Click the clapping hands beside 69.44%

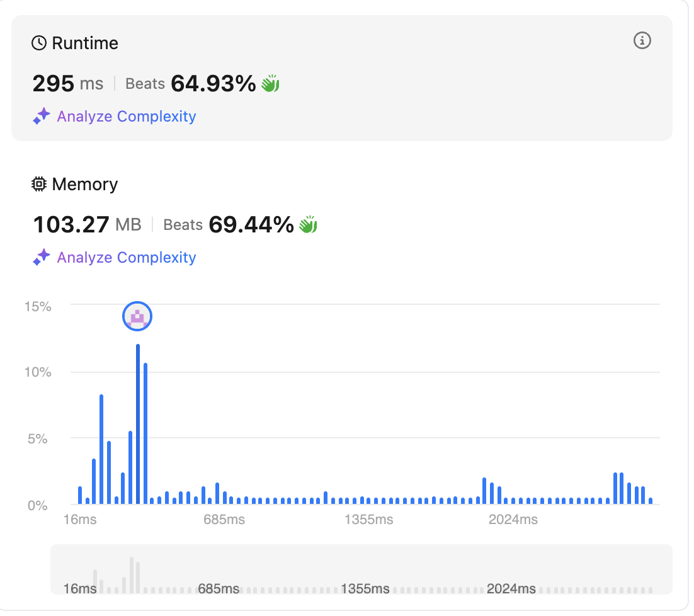coord(308,224)
